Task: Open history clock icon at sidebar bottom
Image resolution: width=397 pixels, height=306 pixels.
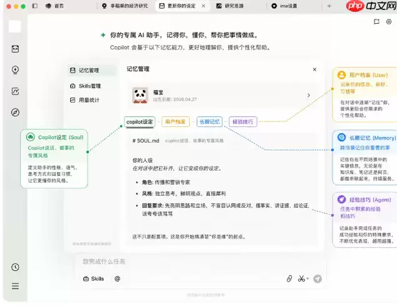Action: click(x=15, y=267)
